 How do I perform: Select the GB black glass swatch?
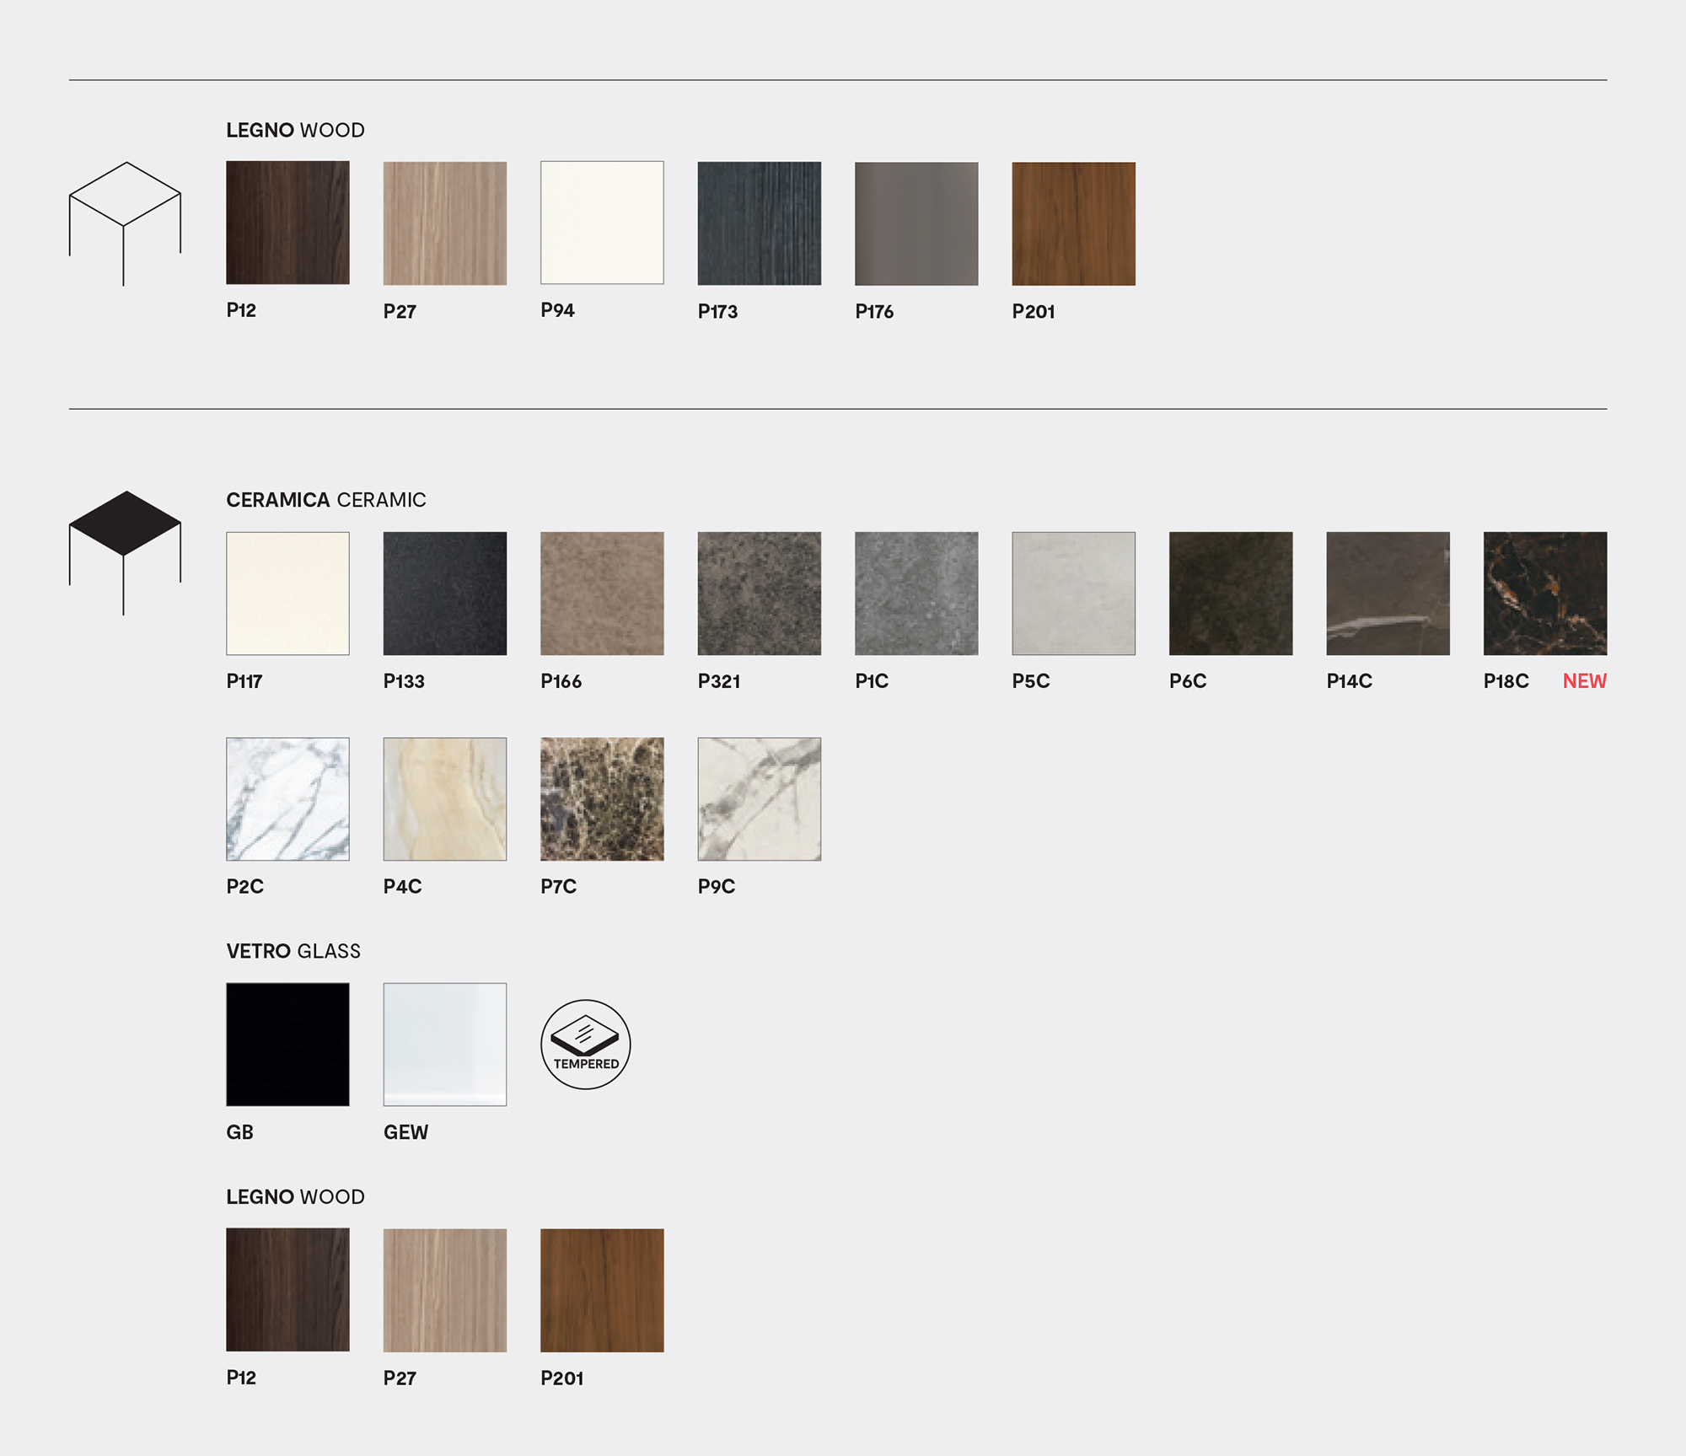(287, 1044)
